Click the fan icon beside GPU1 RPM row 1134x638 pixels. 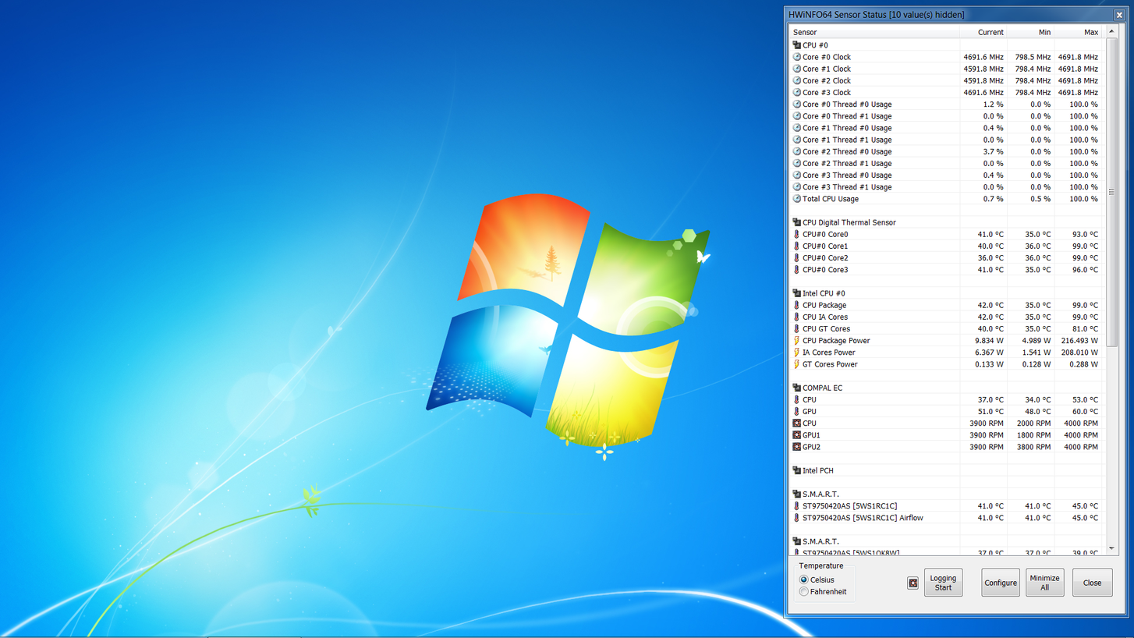796,435
